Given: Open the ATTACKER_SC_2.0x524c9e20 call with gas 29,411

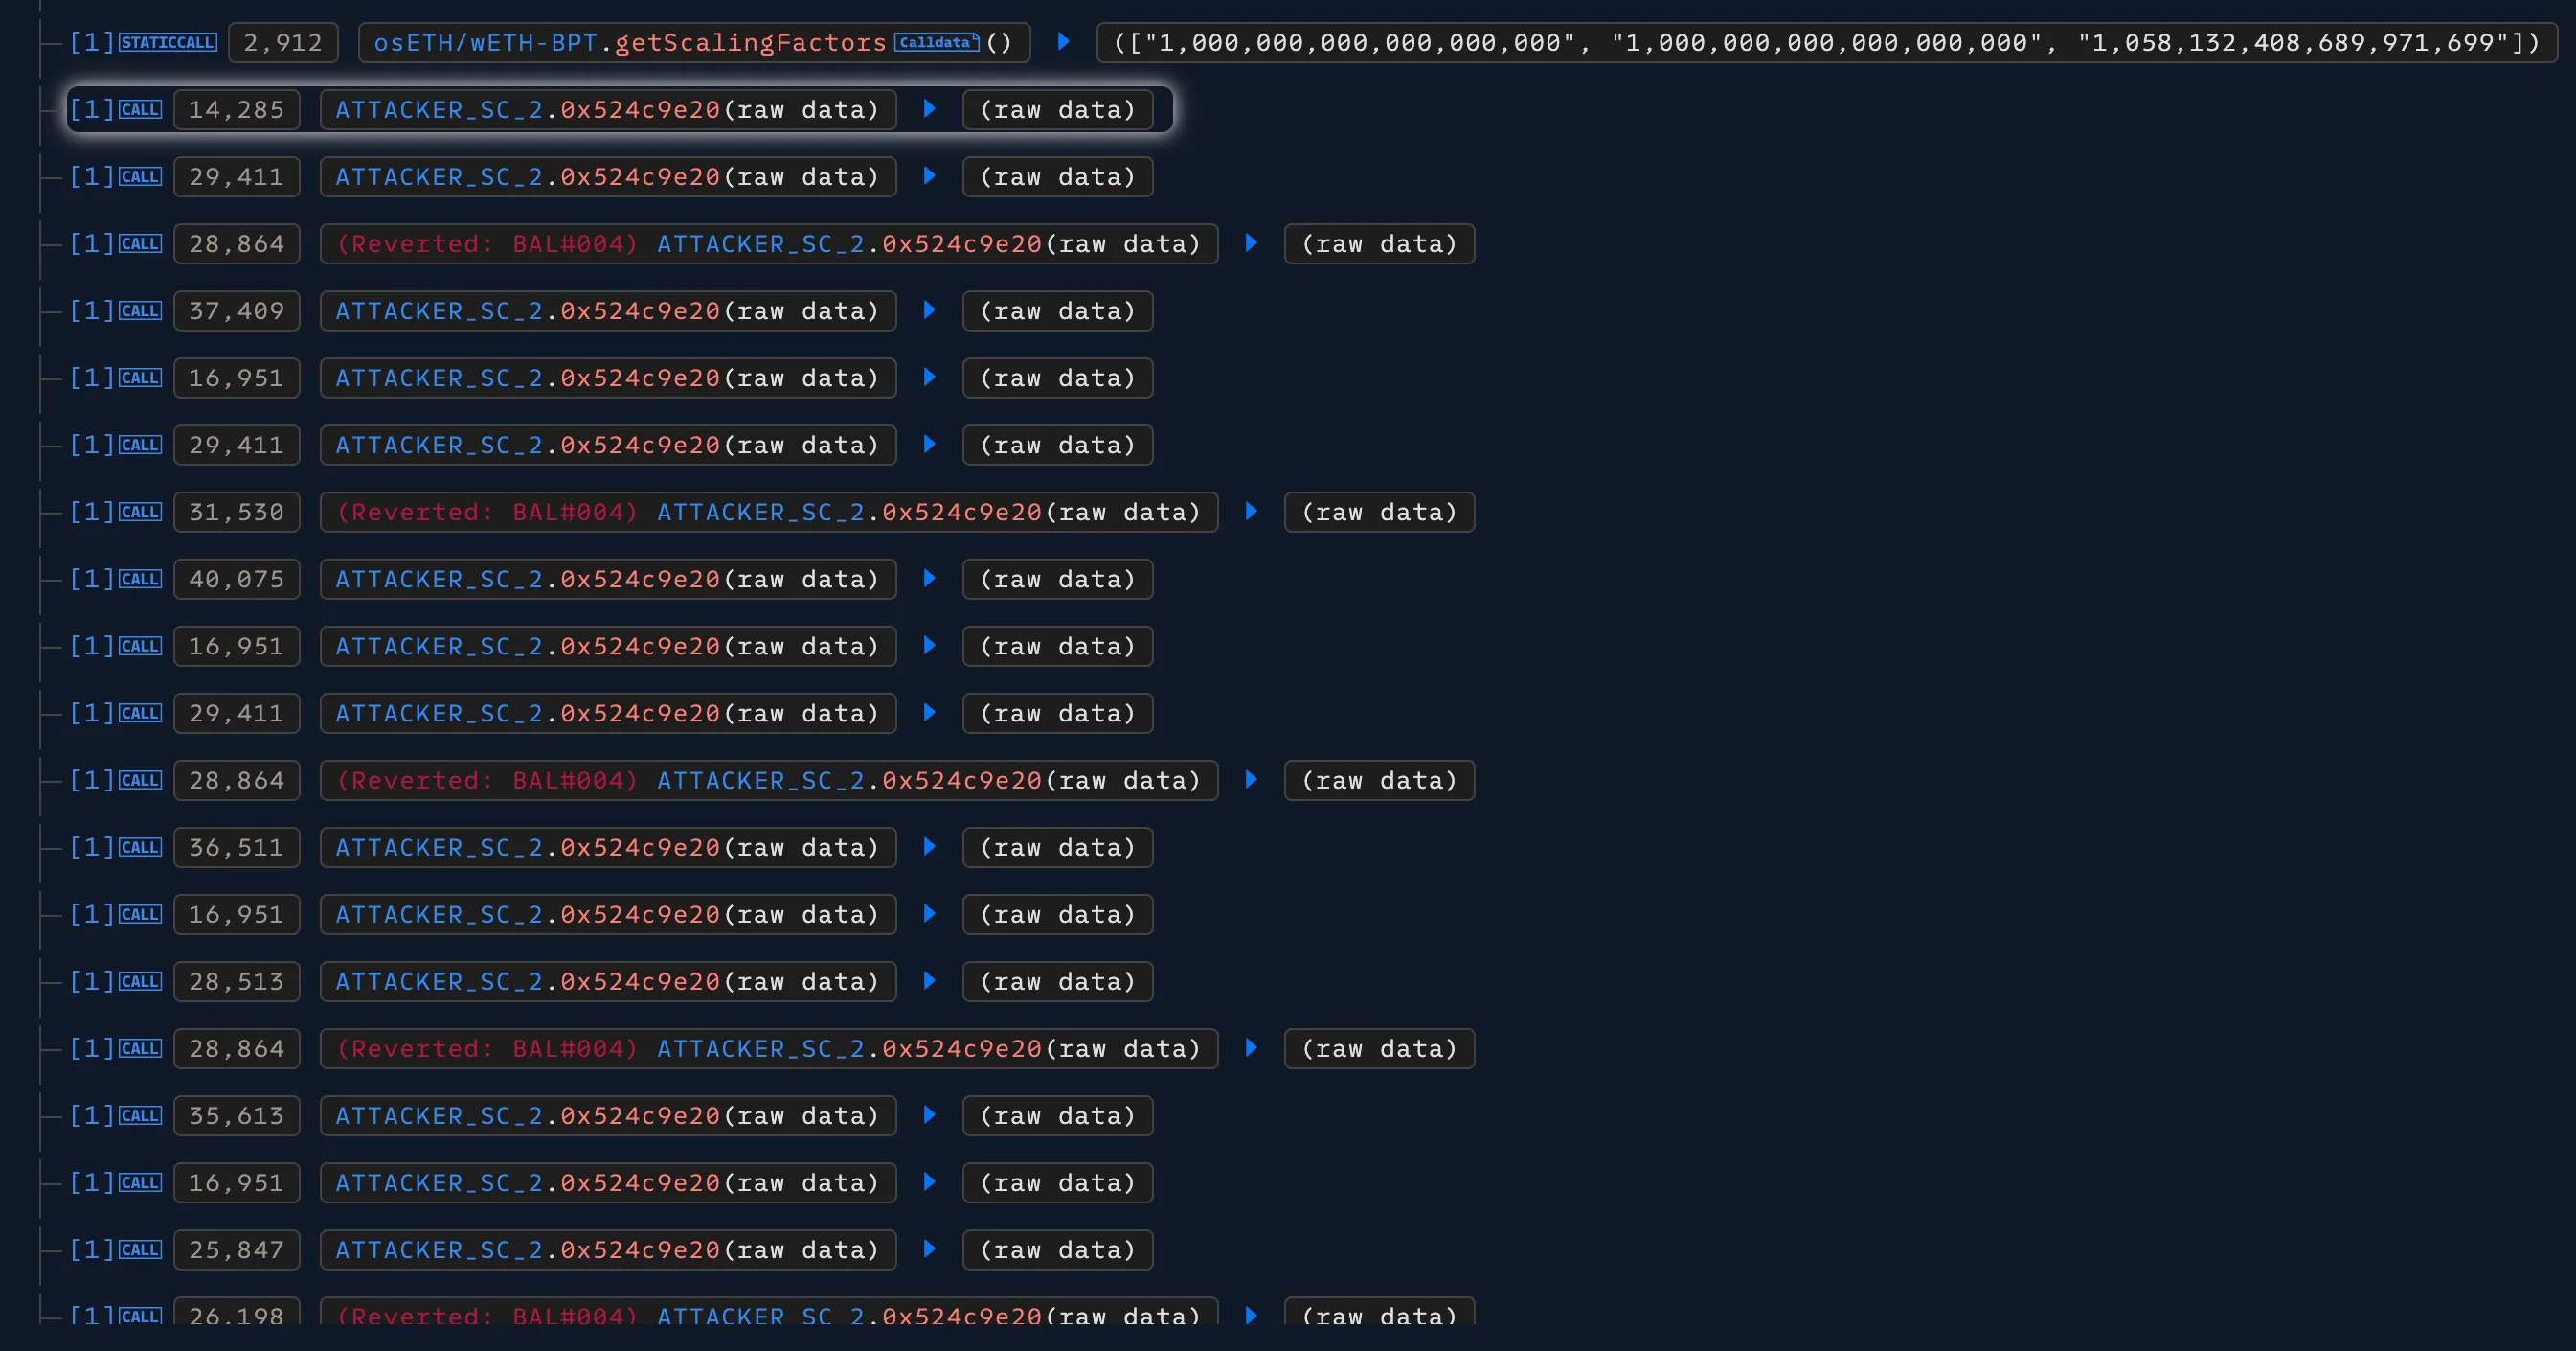Looking at the screenshot, I should coord(607,176).
